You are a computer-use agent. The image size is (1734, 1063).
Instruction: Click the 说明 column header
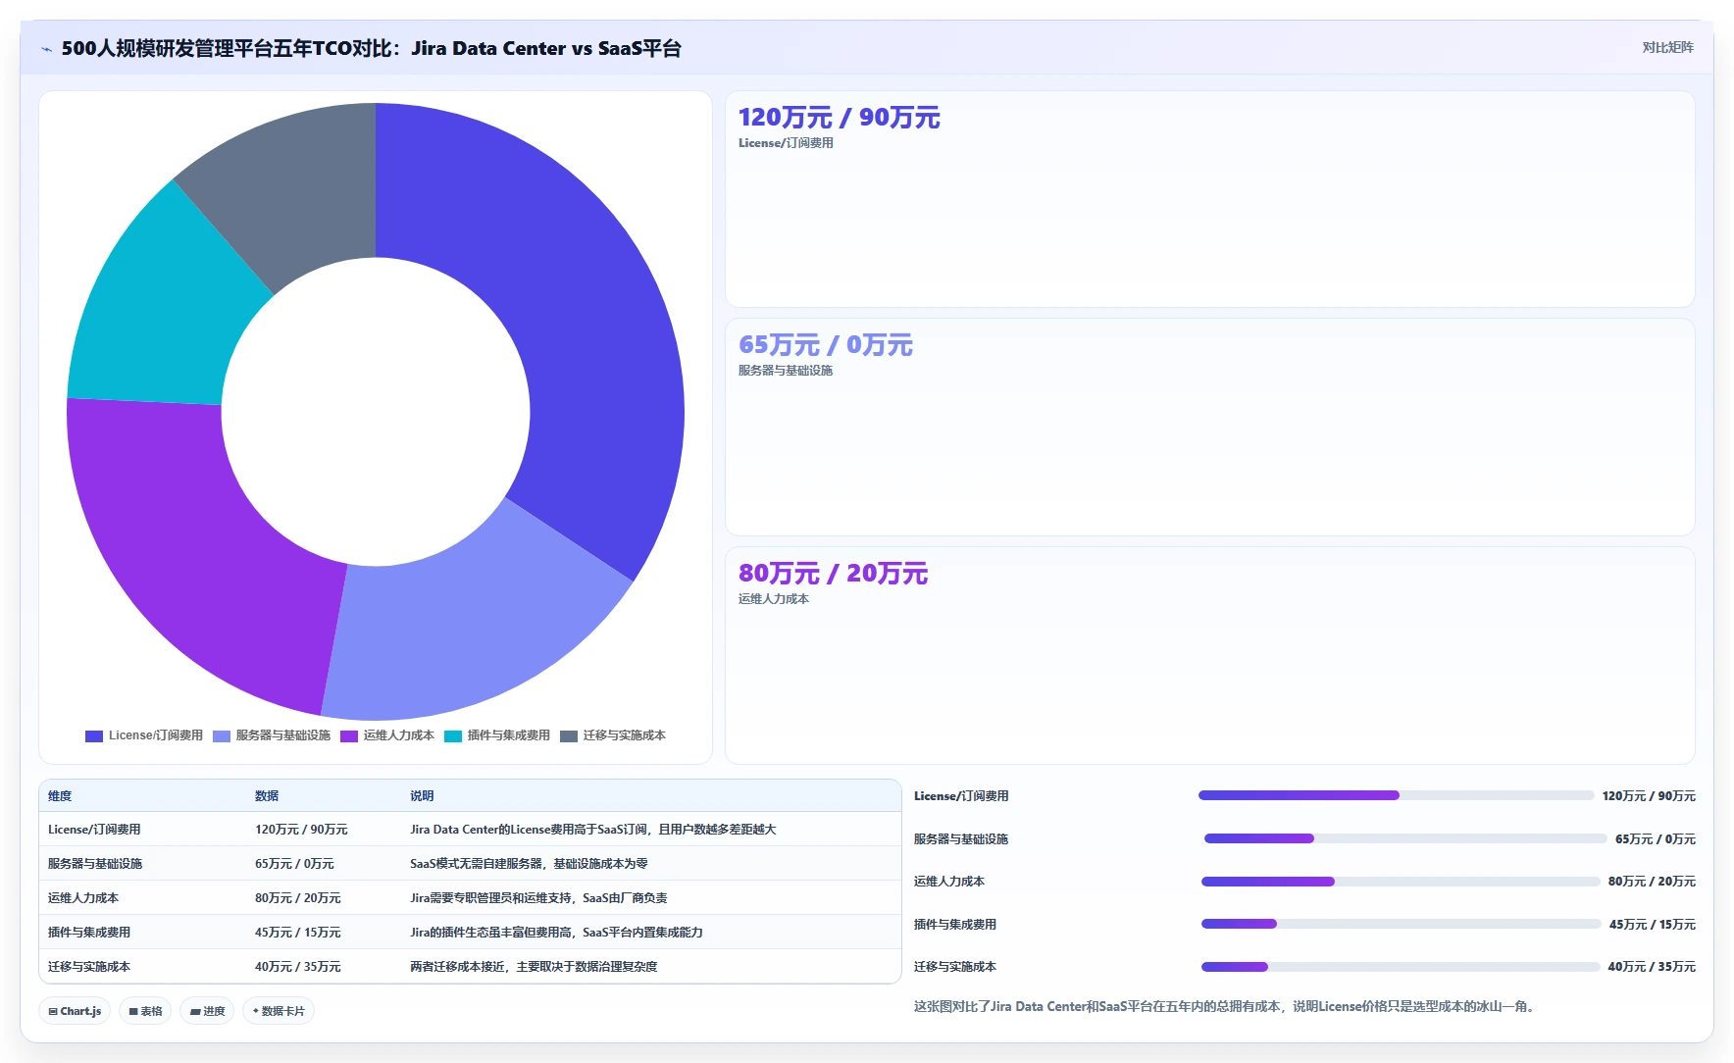(422, 796)
